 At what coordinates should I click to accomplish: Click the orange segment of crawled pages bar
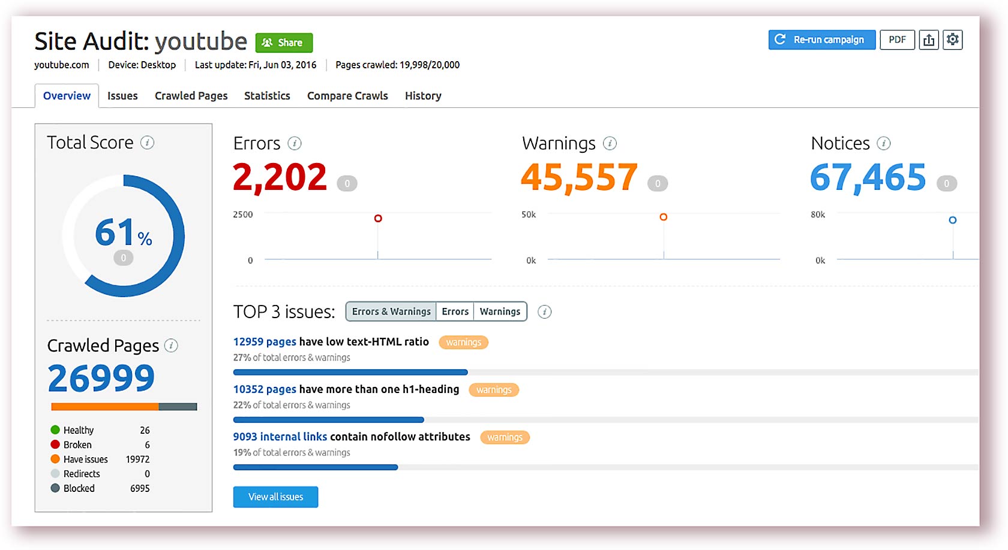click(105, 407)
